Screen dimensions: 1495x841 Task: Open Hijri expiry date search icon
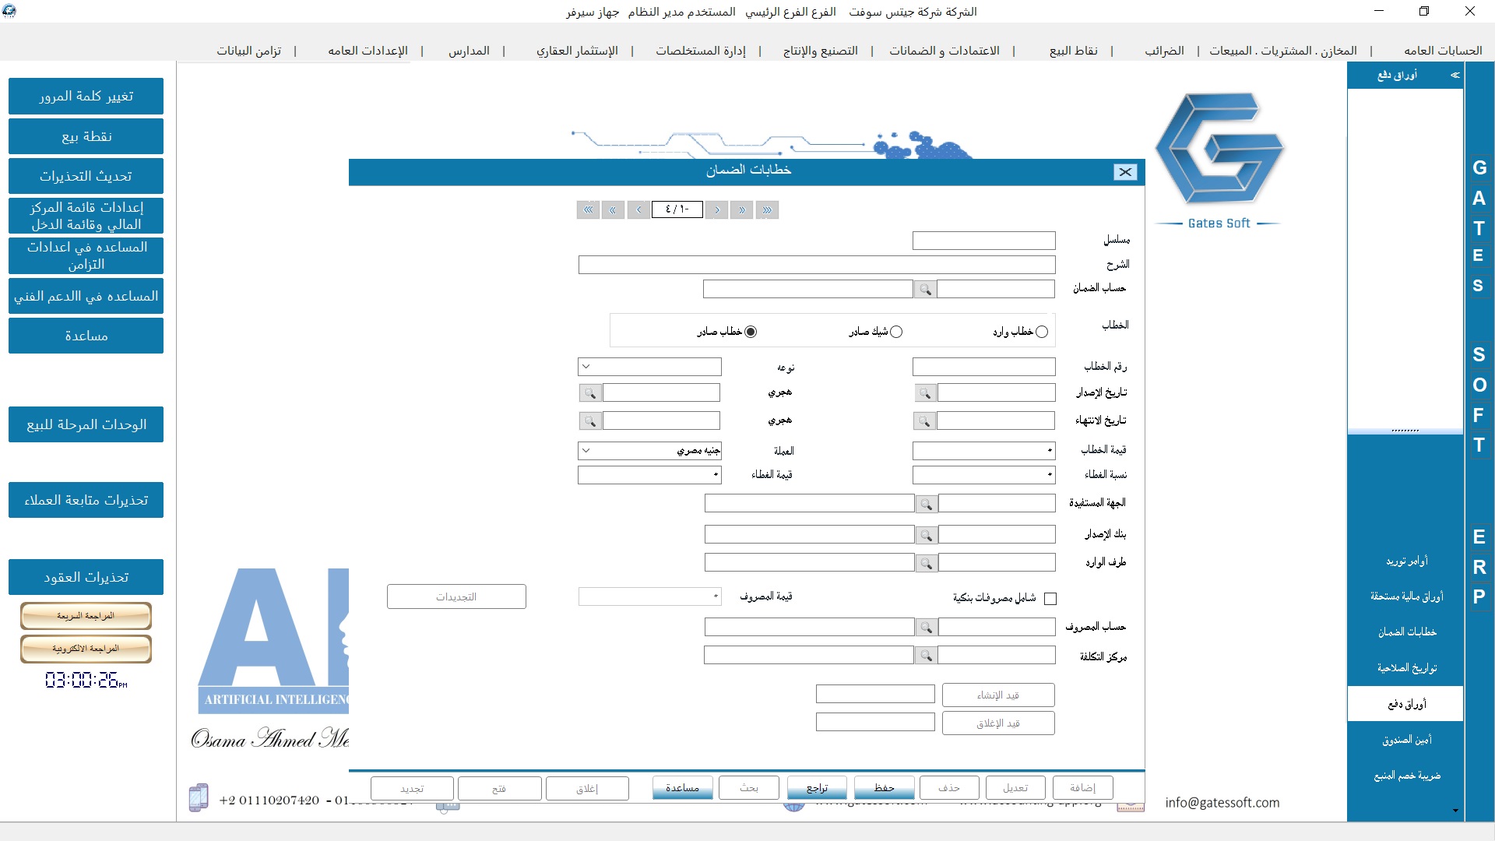pos(590,421)
